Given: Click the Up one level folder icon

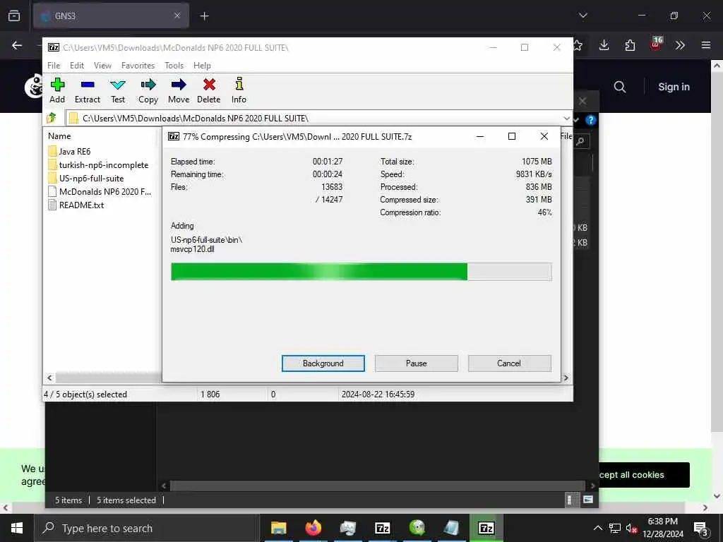Looking at the screenshot, I should click(x=52, y=118).
